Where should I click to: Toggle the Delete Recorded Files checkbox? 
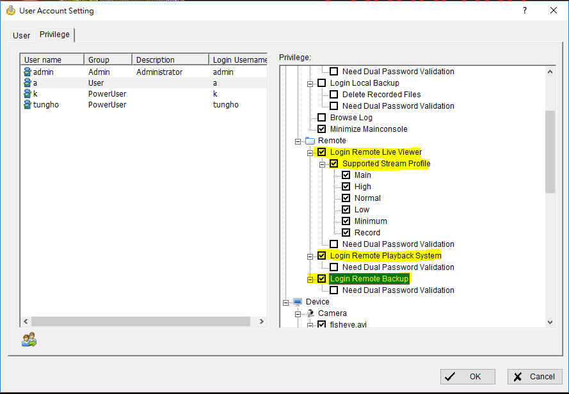pos(334,95)
